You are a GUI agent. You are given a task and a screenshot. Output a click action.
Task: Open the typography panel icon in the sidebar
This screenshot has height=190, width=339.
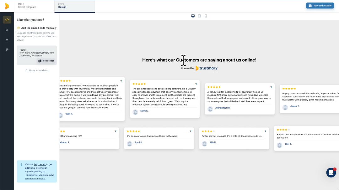[x=7, y=30]
